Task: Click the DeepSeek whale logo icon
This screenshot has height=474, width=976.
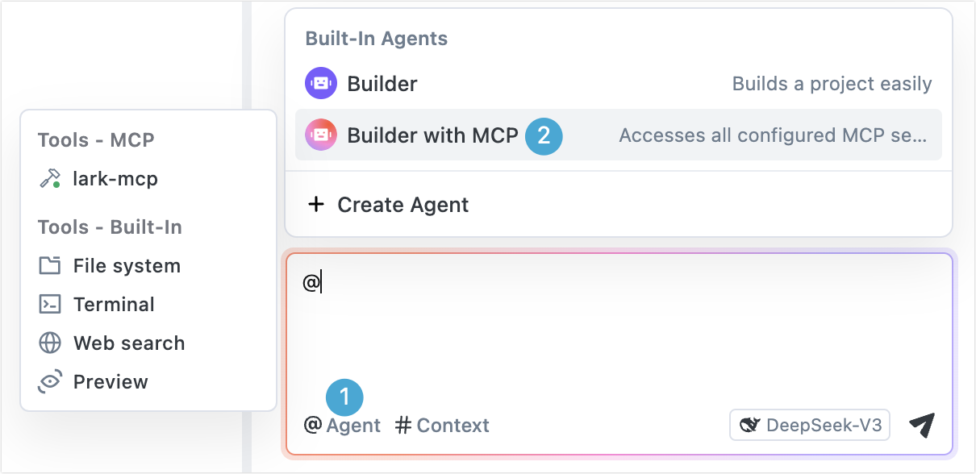Action: [x=750, y=426]
